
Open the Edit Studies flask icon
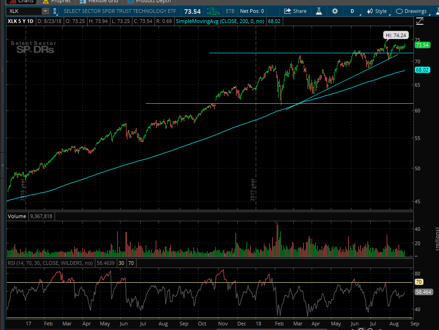pos(318,11)
